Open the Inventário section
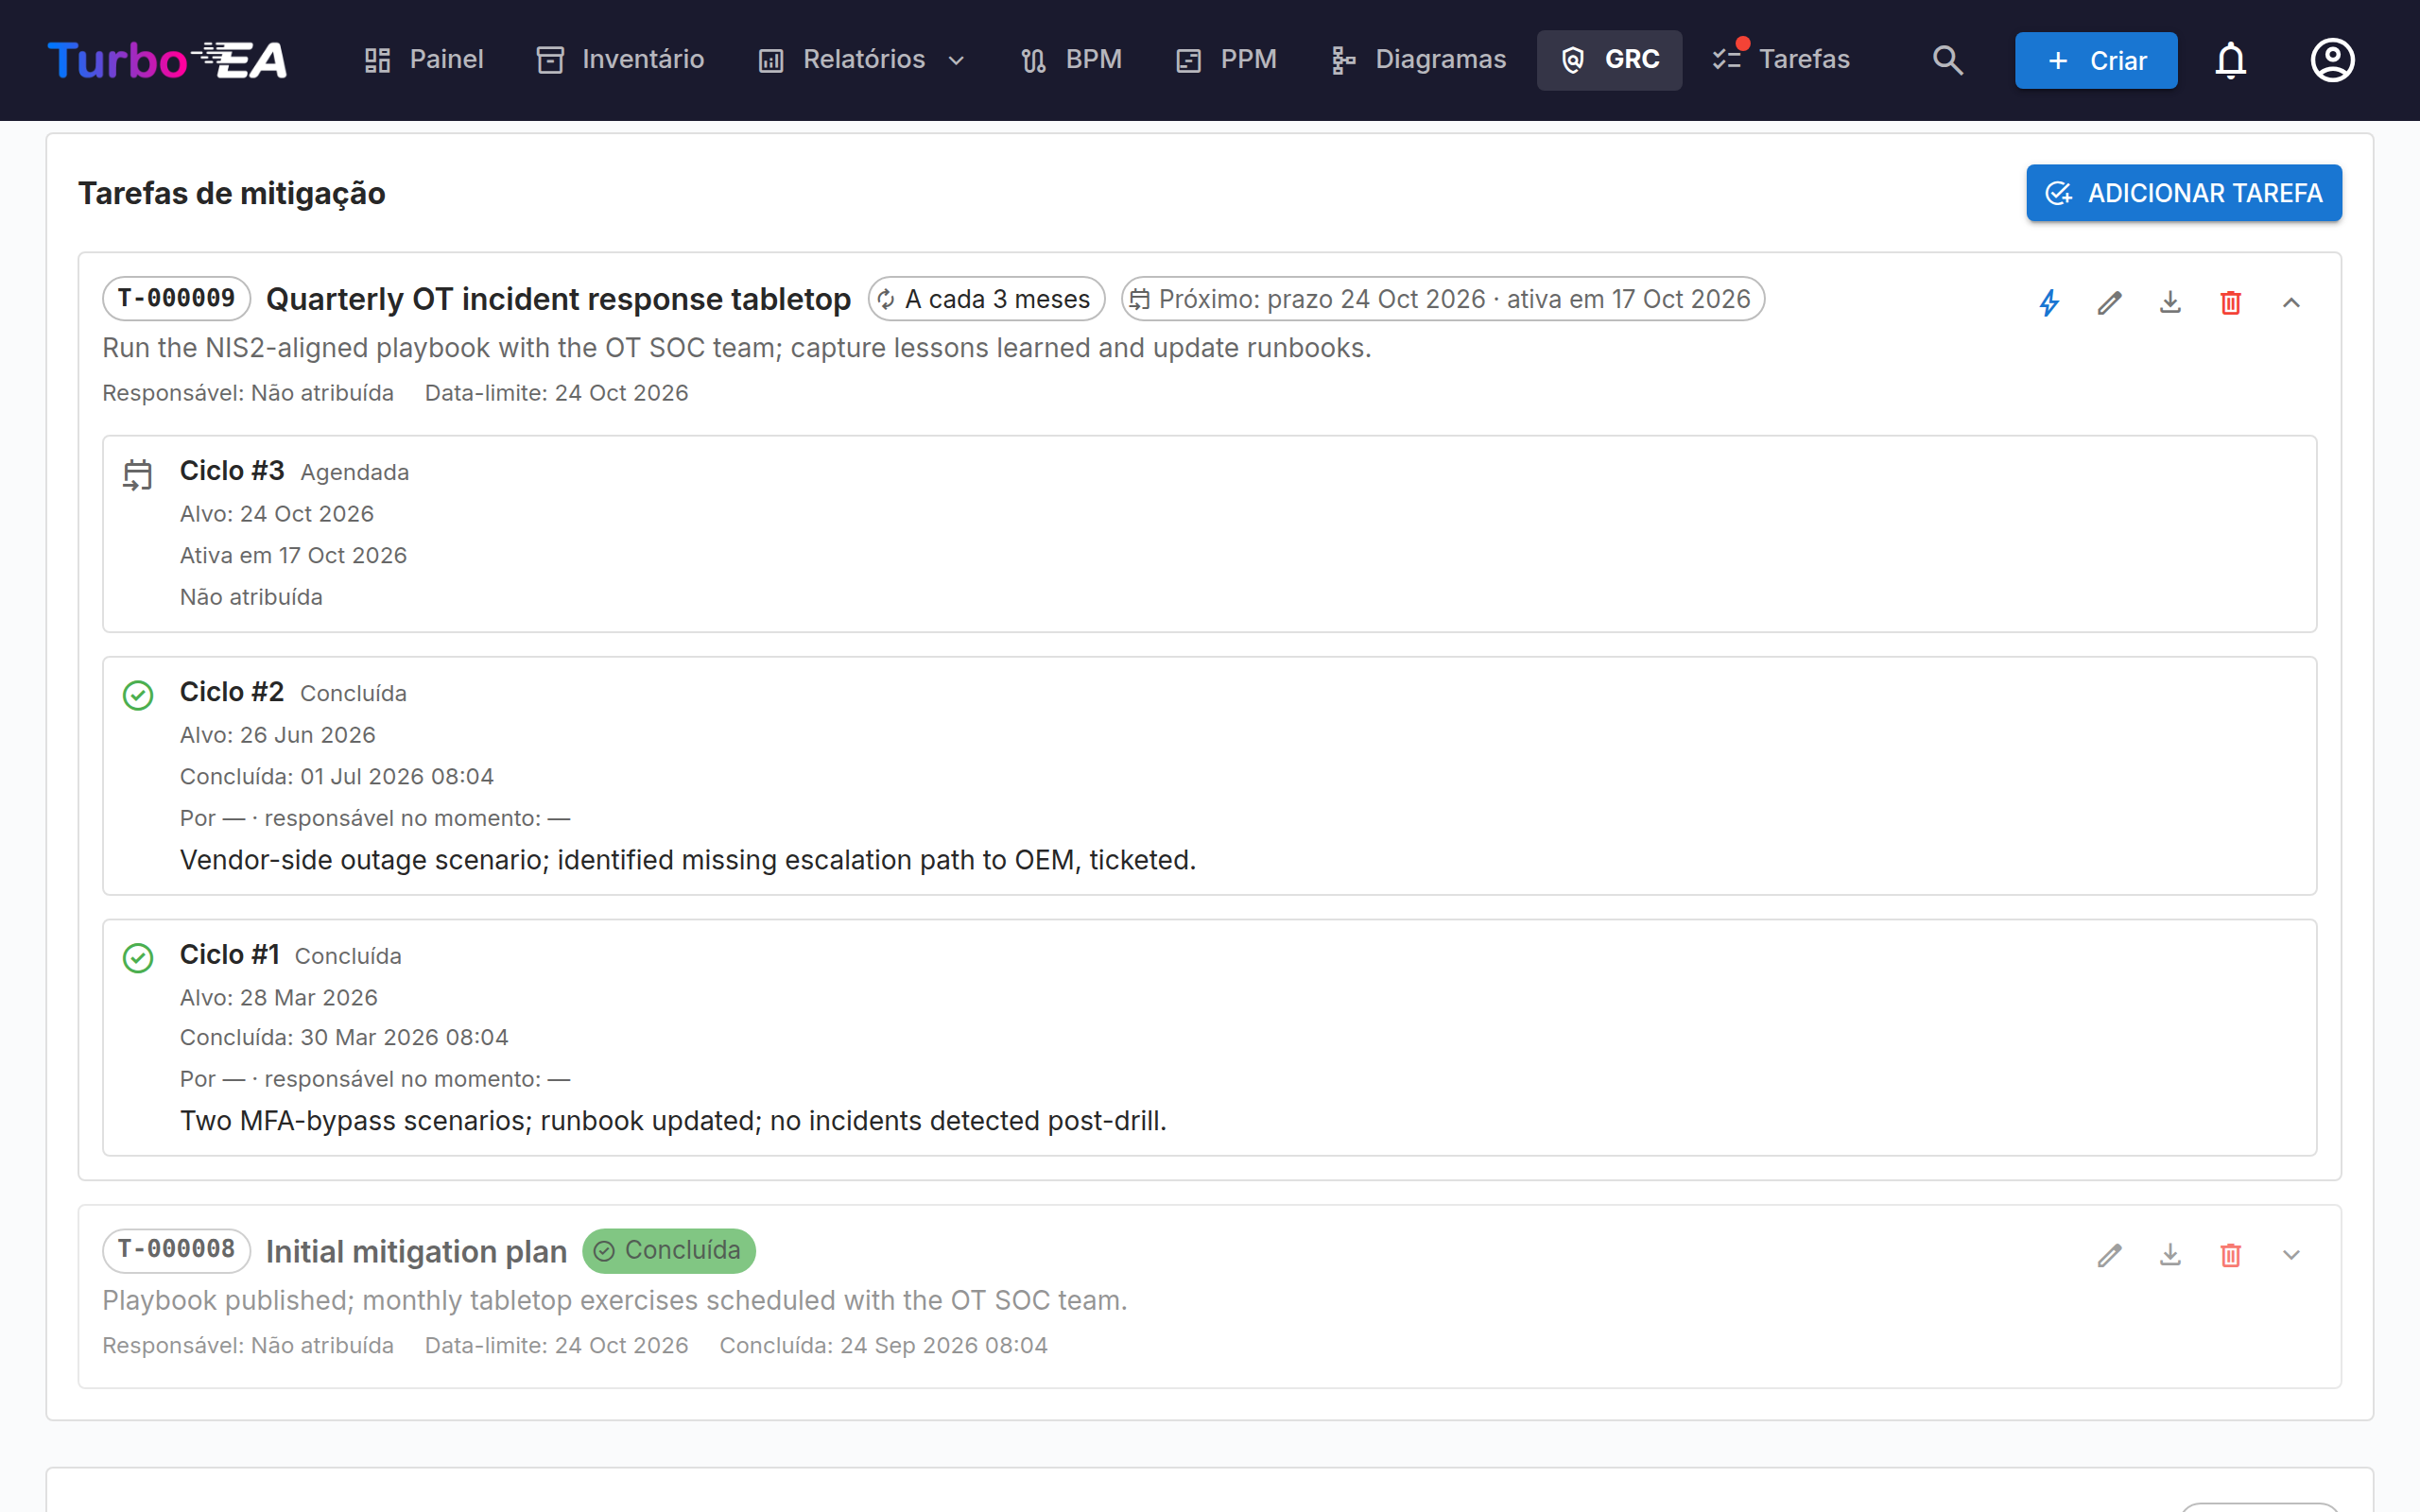 [621, 60]
